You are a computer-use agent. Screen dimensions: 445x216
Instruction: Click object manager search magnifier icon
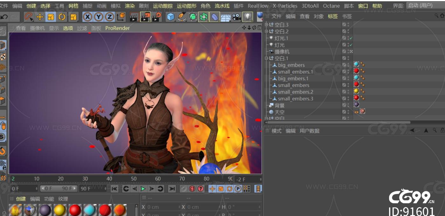[x=437, y=16]
